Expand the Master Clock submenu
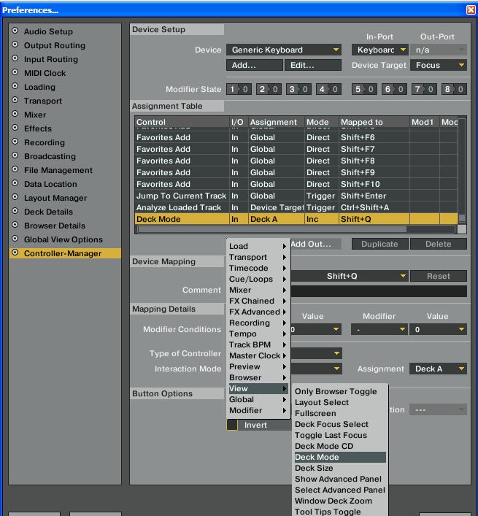The height and width of the screenshot is (516, 478). (x=258, y=355)
